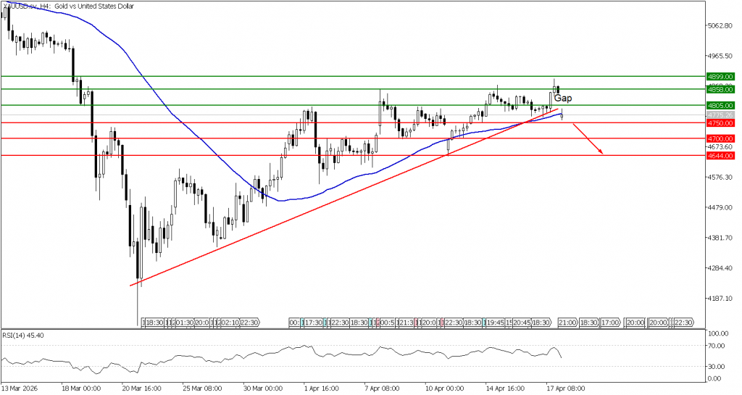Open the 21:00 news event marker

click(x=567, y=322)
